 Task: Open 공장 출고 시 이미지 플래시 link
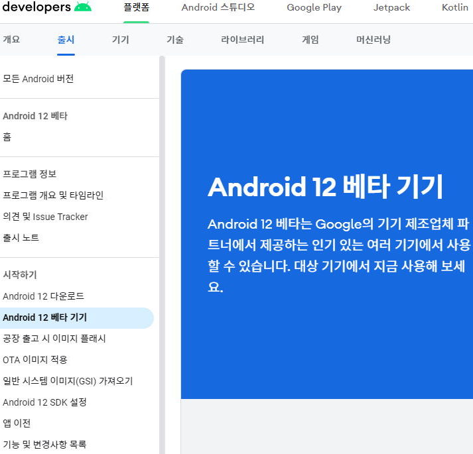[54, 339]
